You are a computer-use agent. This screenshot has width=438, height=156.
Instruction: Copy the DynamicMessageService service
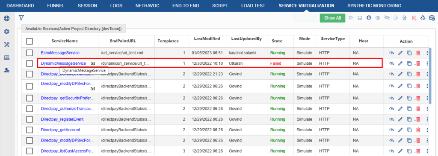409,64
